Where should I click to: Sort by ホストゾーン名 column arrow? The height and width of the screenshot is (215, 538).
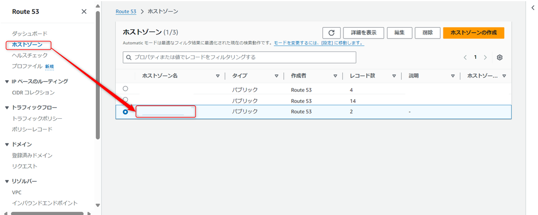pyautogui.click(x=218, y=76)
